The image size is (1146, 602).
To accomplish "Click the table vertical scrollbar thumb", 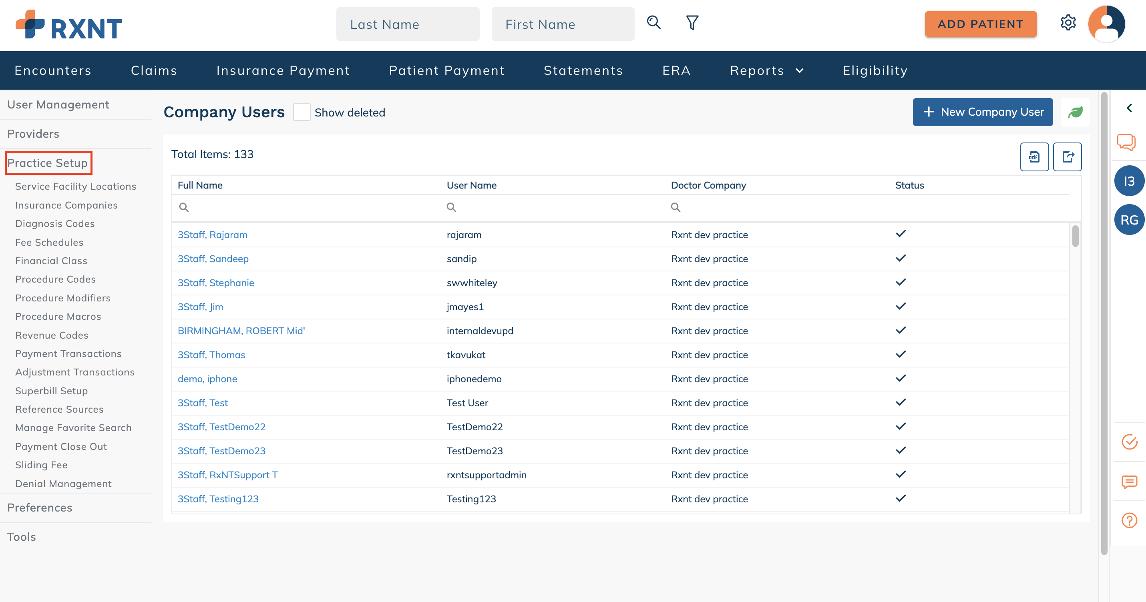I will click(1075, 236).
